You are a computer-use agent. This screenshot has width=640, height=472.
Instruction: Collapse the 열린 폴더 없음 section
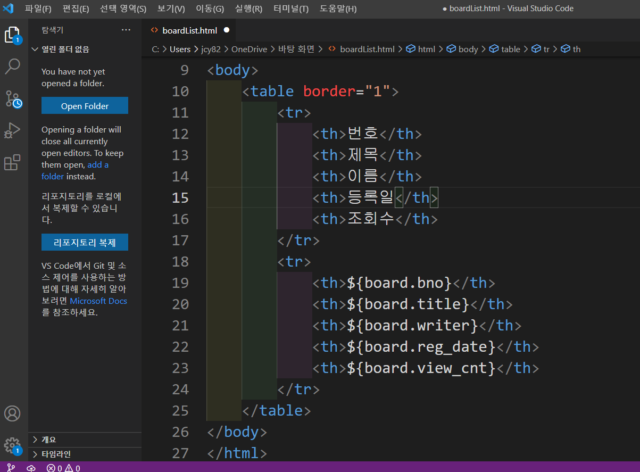point(85,49)
